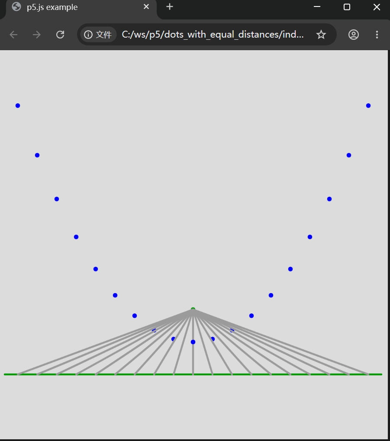Maximize the browser window
Image resolution: width=390 pixels, height=441 pixels.
point(347,7)
